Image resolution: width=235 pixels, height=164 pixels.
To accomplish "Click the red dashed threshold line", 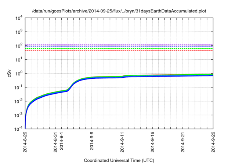I will pos(119,50).
